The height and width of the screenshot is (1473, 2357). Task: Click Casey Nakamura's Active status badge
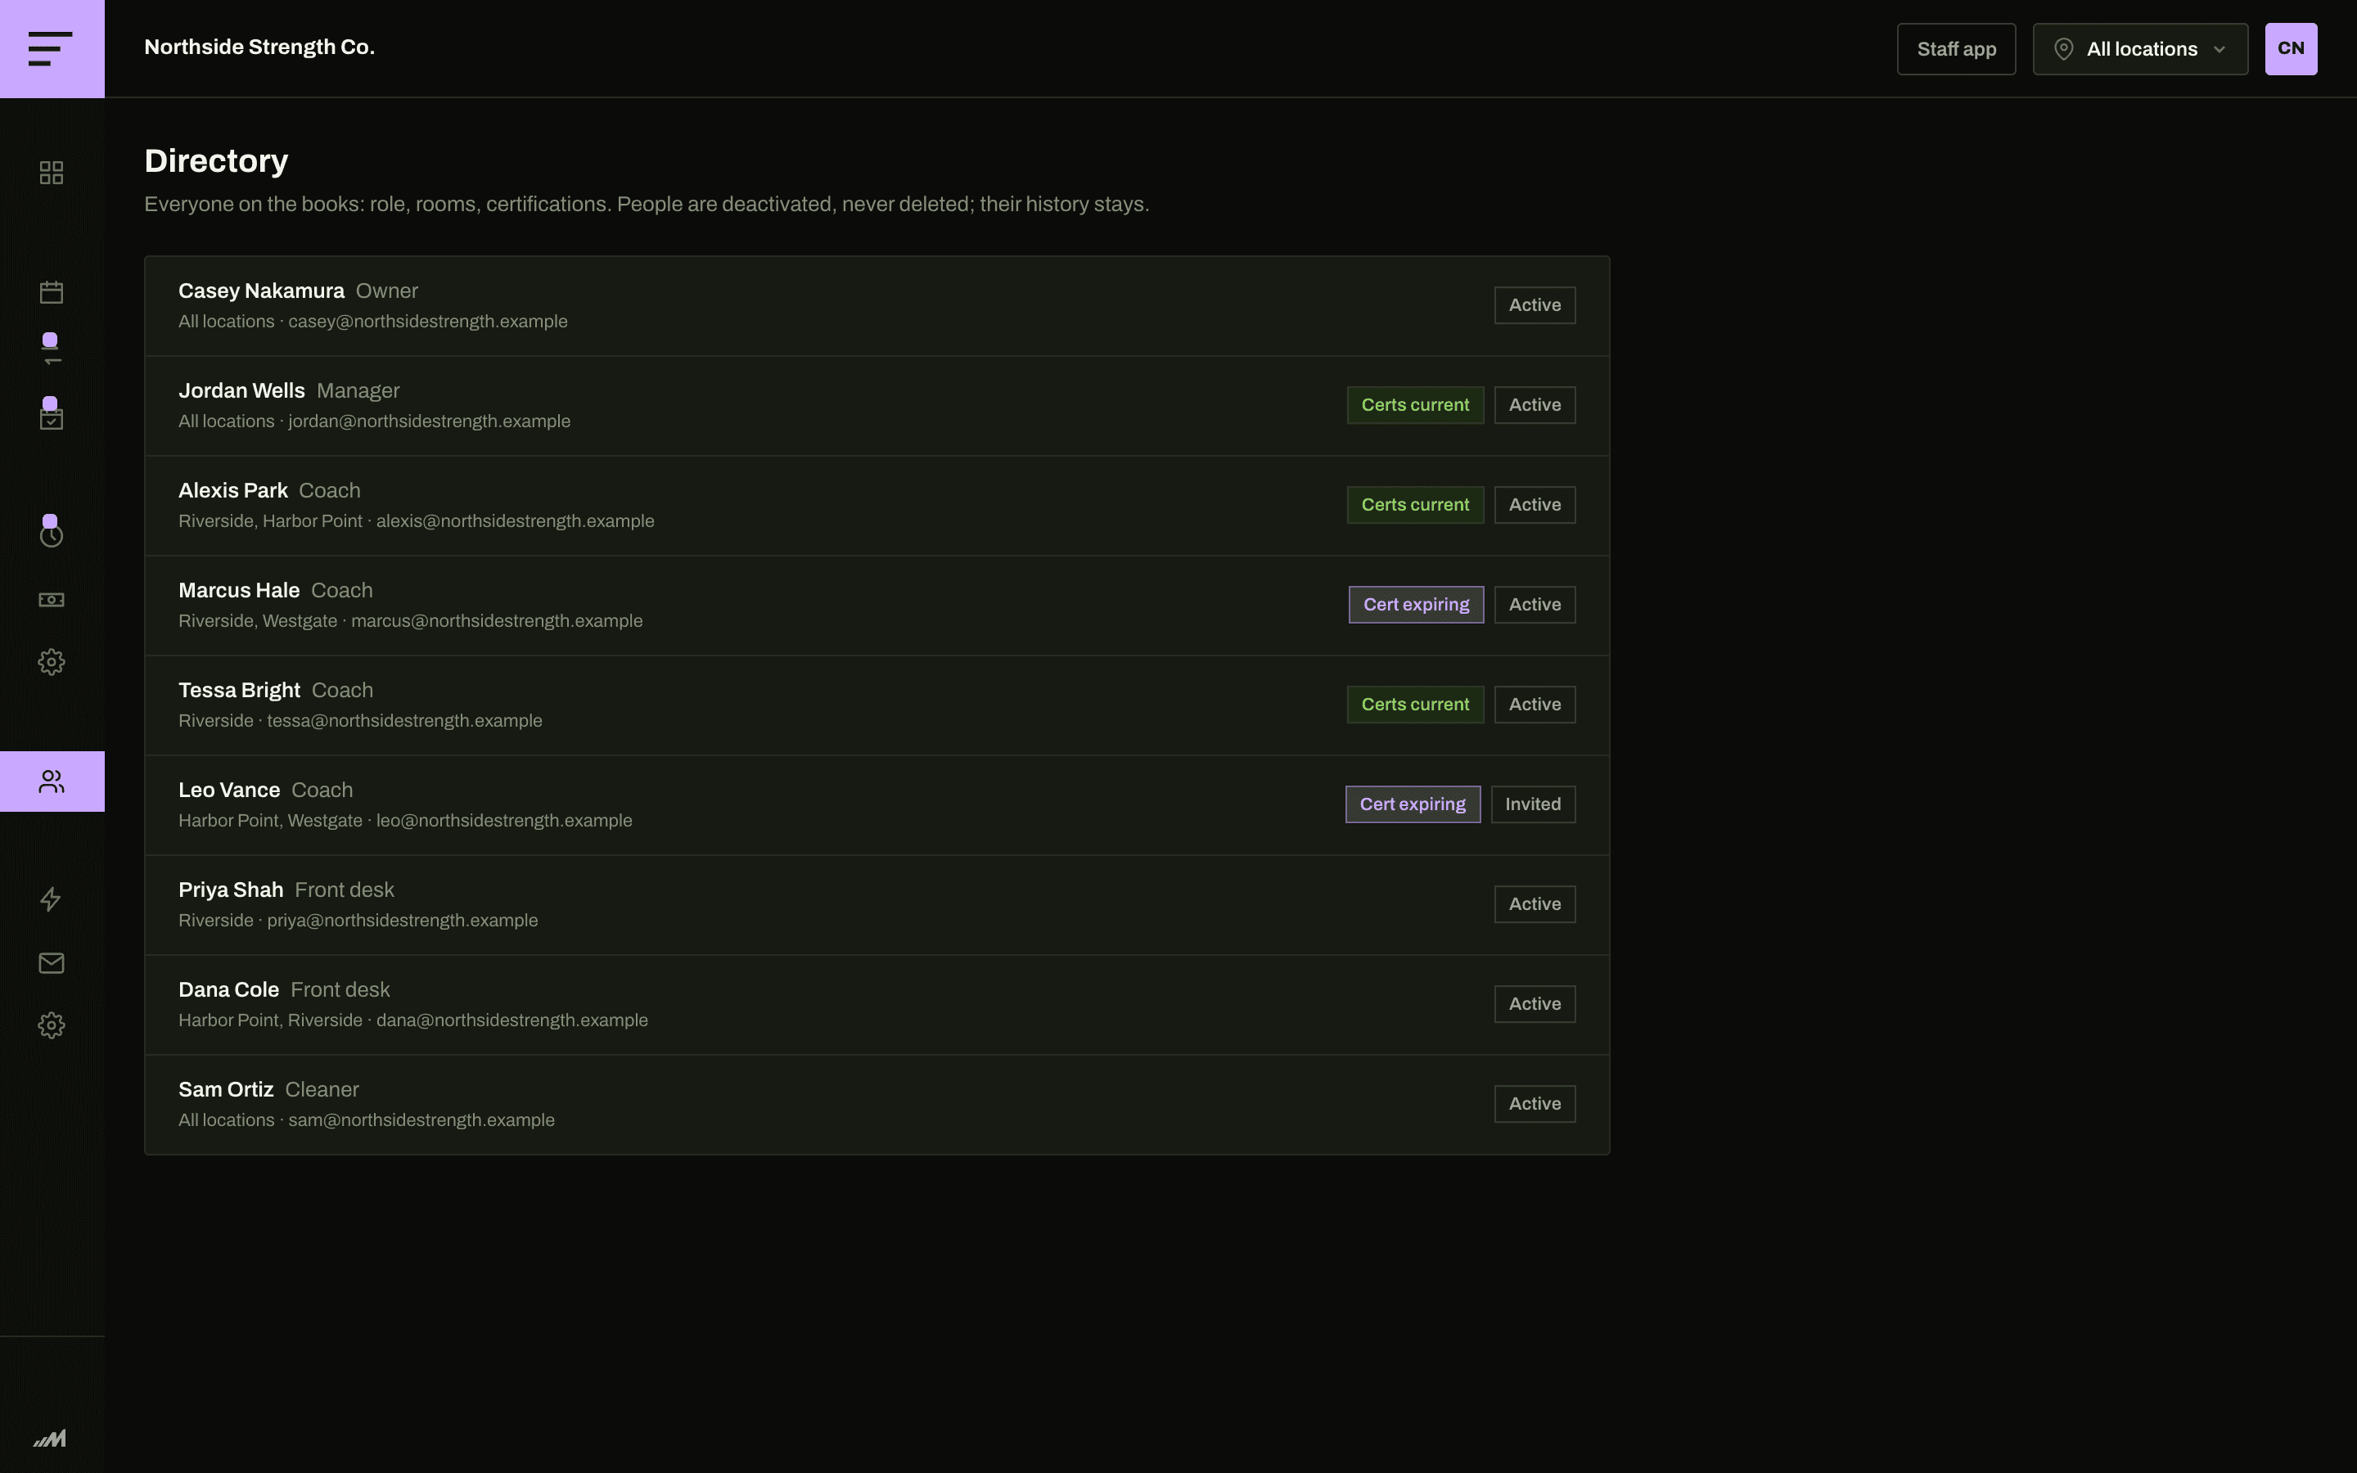click(x=1535, y=305)
